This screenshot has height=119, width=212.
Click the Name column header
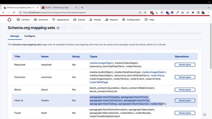point(45,57)
